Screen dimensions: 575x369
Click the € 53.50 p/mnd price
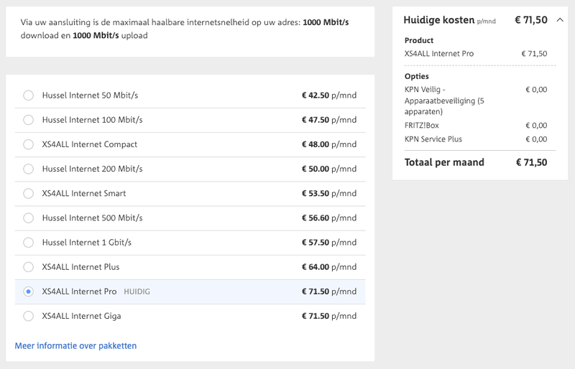[329, 194]
